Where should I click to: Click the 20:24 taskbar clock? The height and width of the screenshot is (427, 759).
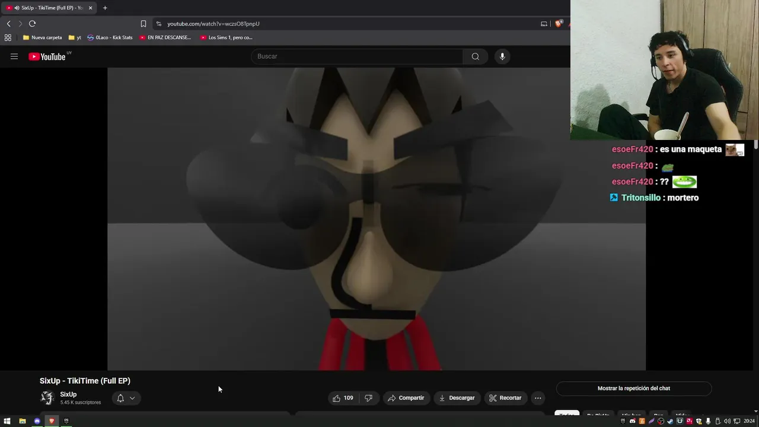pos(749,421)
